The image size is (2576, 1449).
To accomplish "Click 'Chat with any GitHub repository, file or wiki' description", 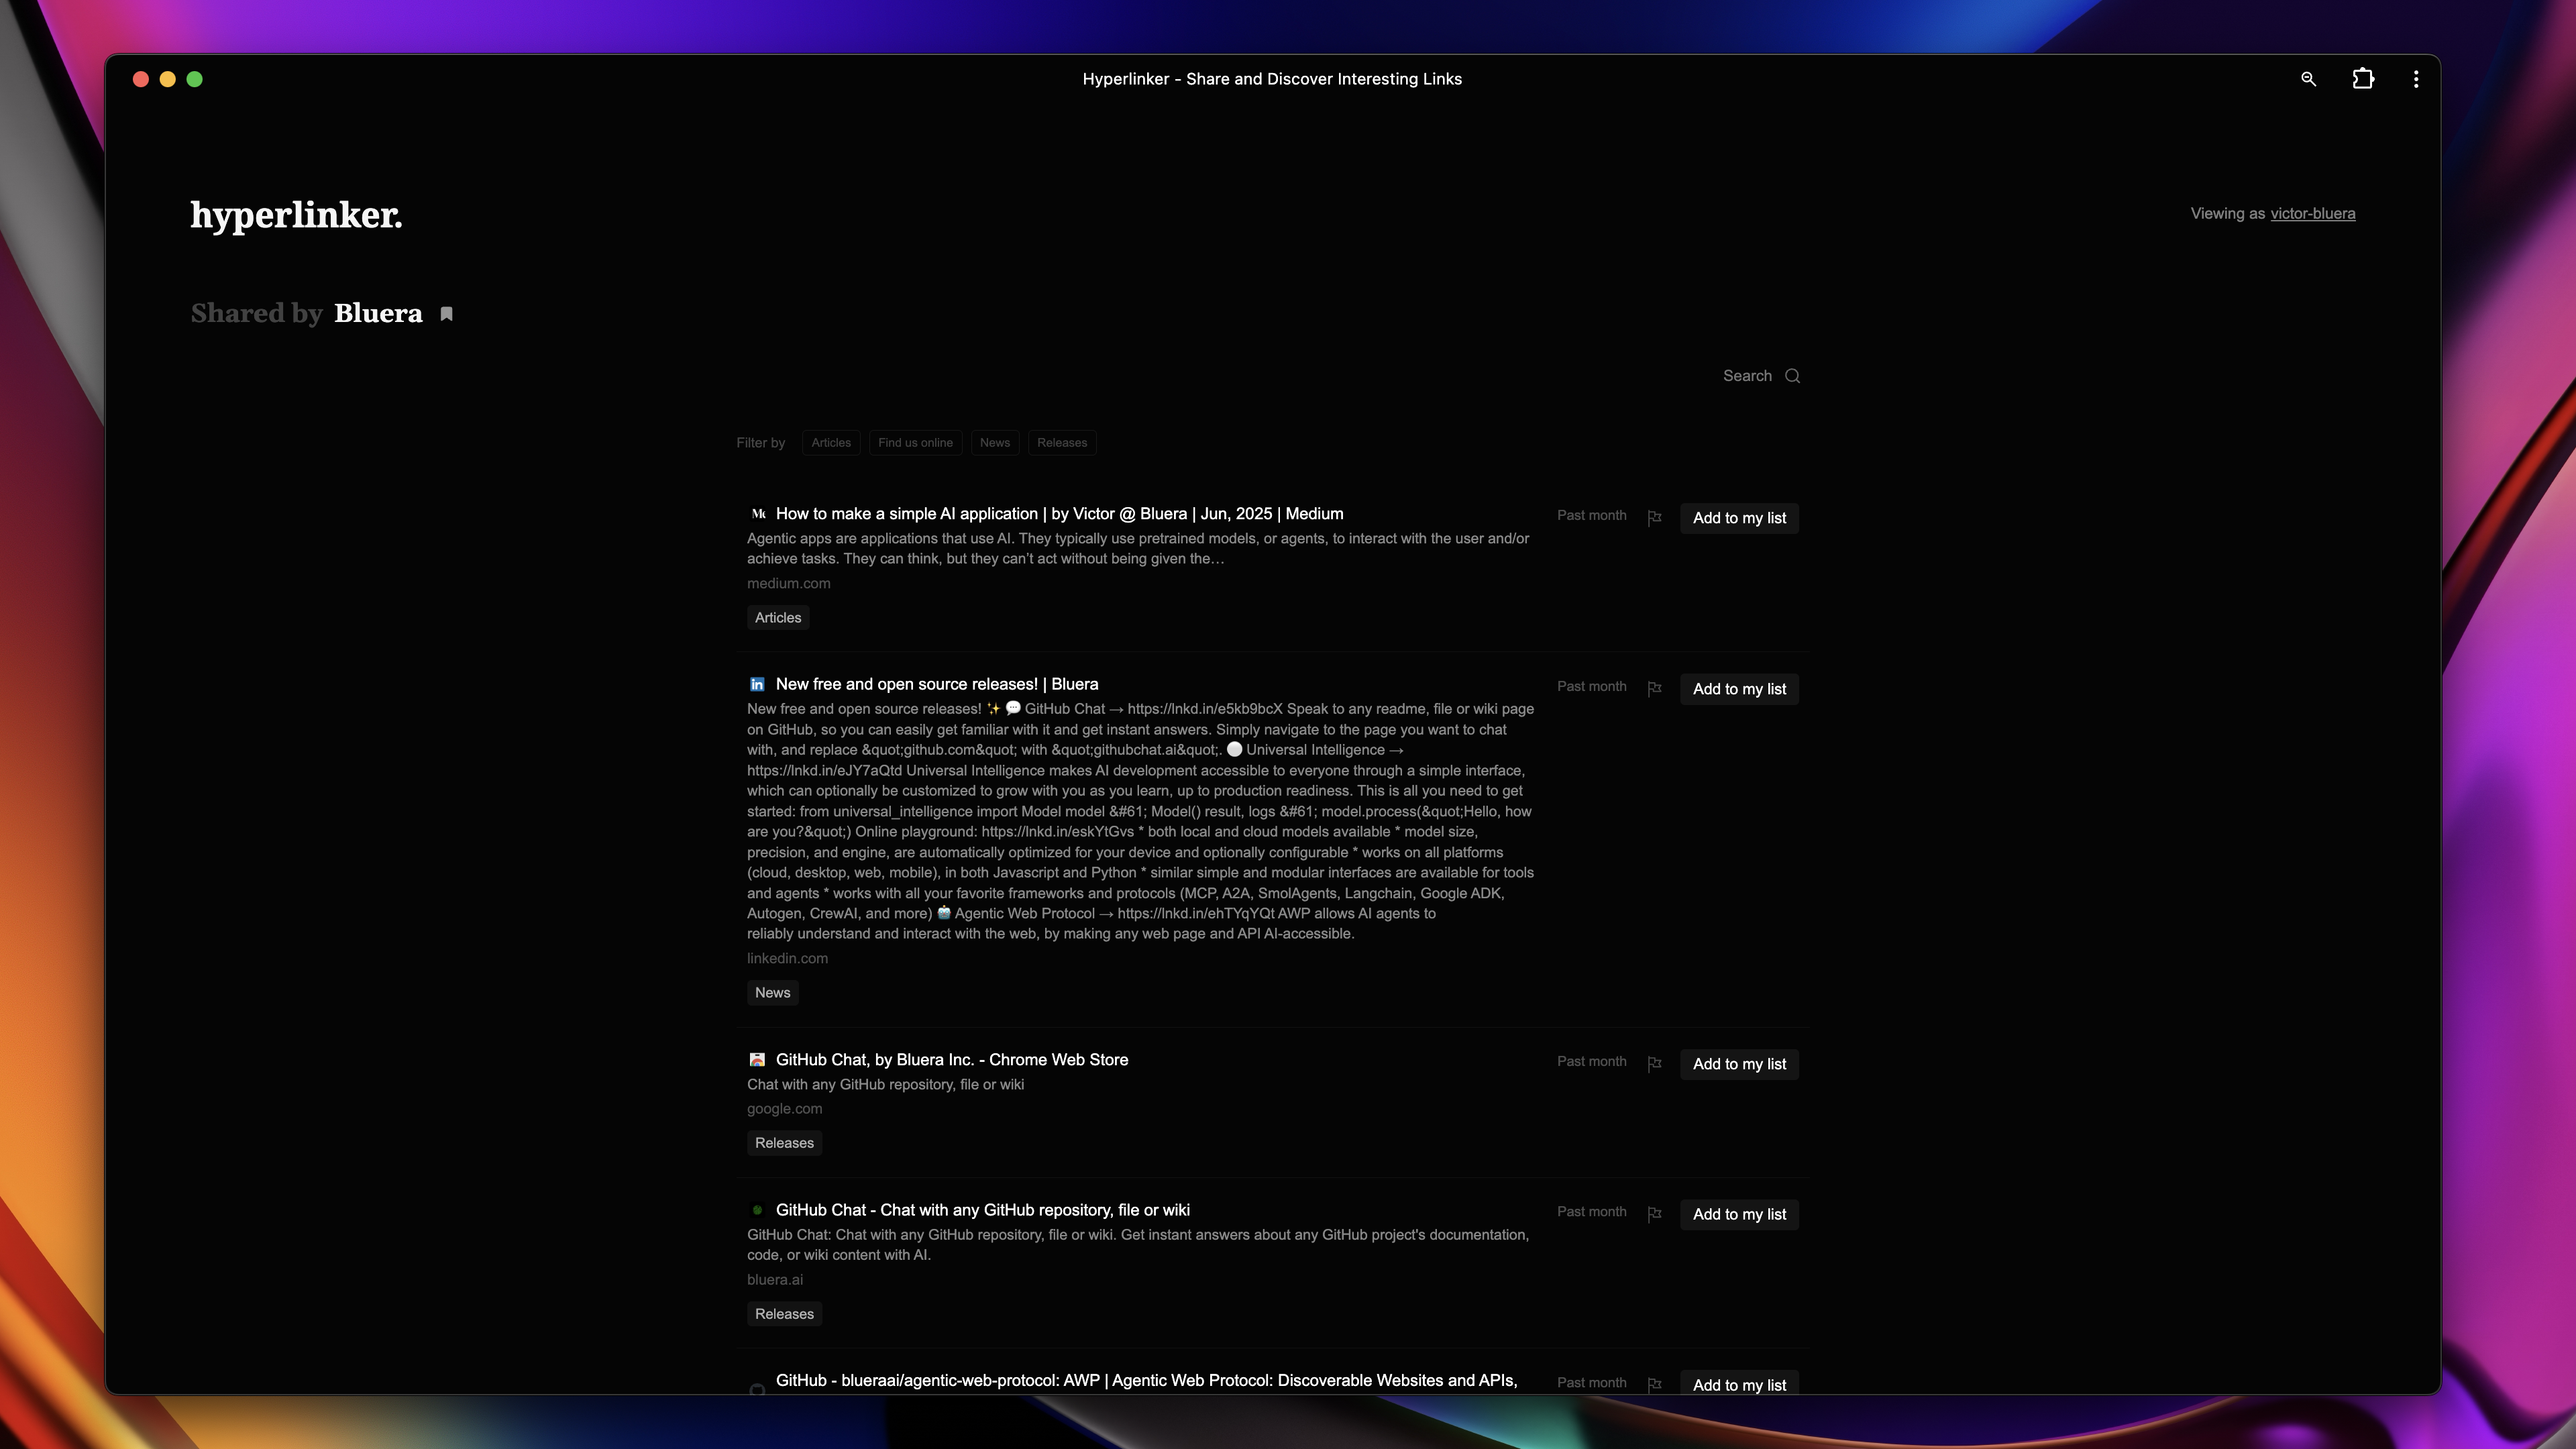I will (x=885, y=1085).
